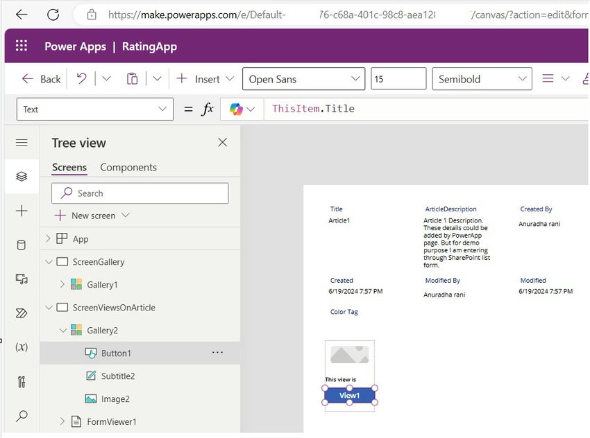Screen dimensions: 590x438
Task: Click the Undo arrow icon
Action: point(81,78)
